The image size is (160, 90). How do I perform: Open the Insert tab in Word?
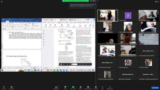tap(10, 21)
